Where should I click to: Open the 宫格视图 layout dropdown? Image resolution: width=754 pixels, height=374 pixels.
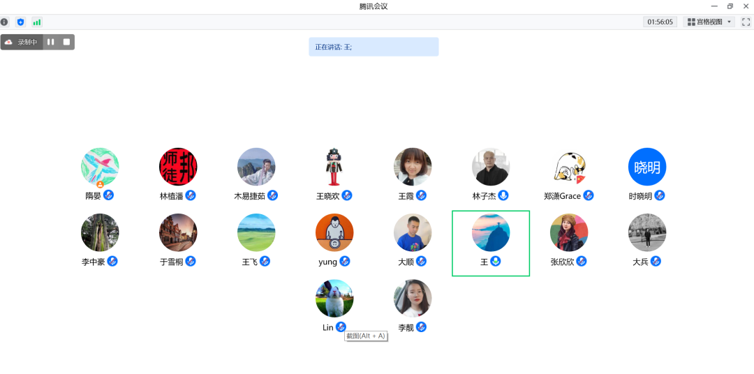tap(709, 22)
